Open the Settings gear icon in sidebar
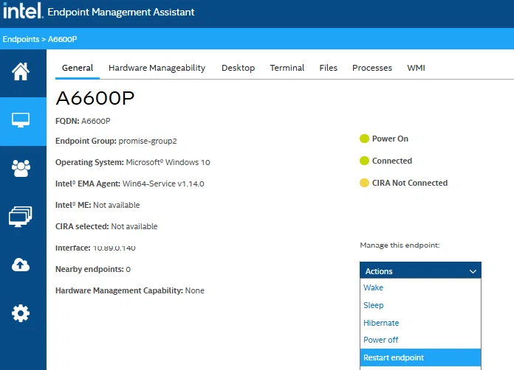The width and height of the screenshot is (514, 370). (21, 313)
